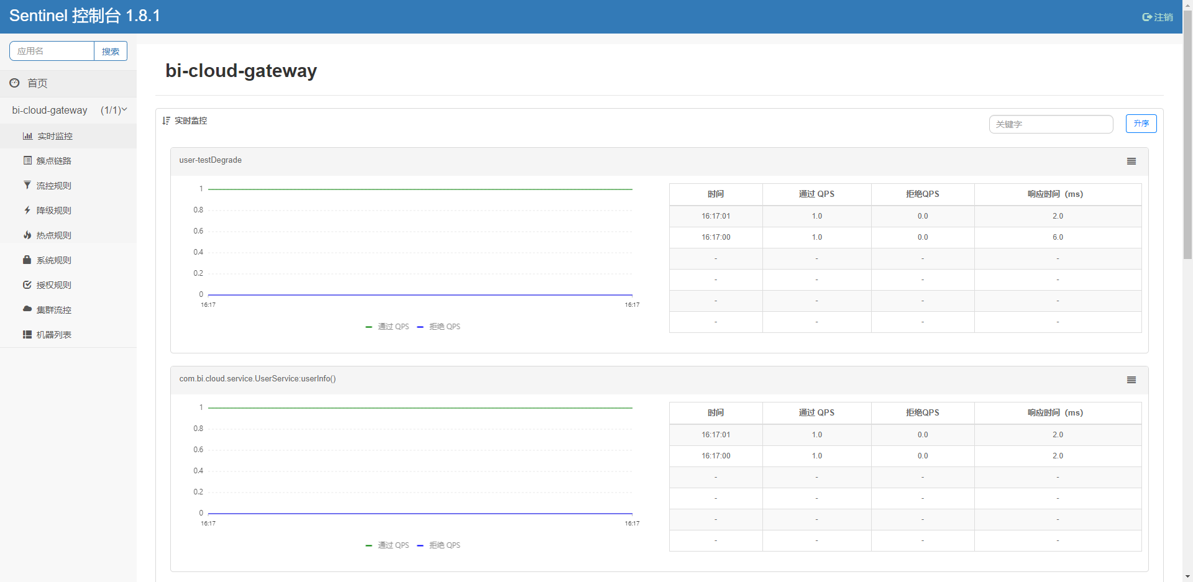Click the 簇点链路 list icon
Viewport: 1193px width, 582px height.
coord(27,160)
